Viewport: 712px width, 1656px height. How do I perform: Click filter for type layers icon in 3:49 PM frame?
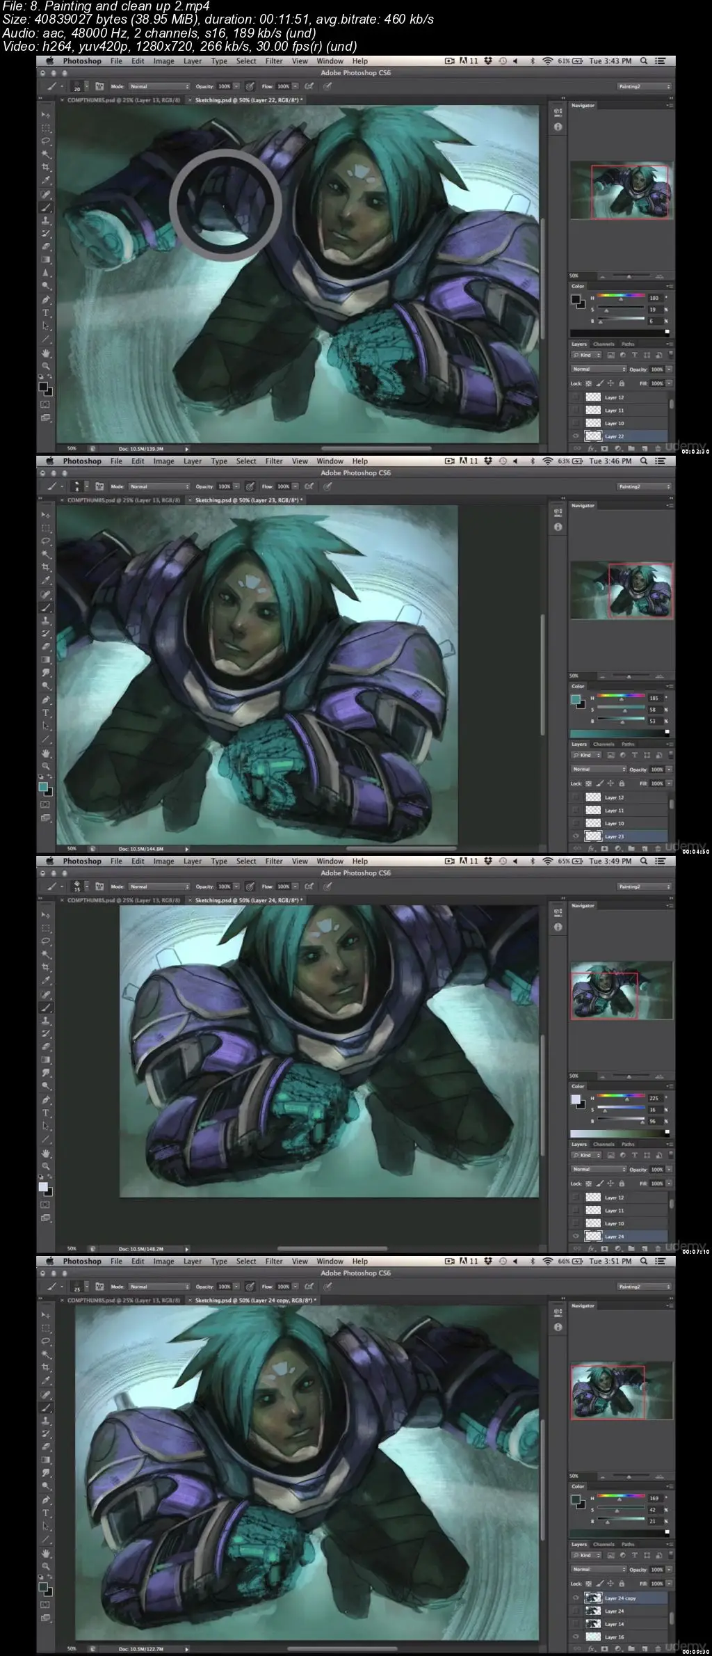click(x=634, y=1155)
